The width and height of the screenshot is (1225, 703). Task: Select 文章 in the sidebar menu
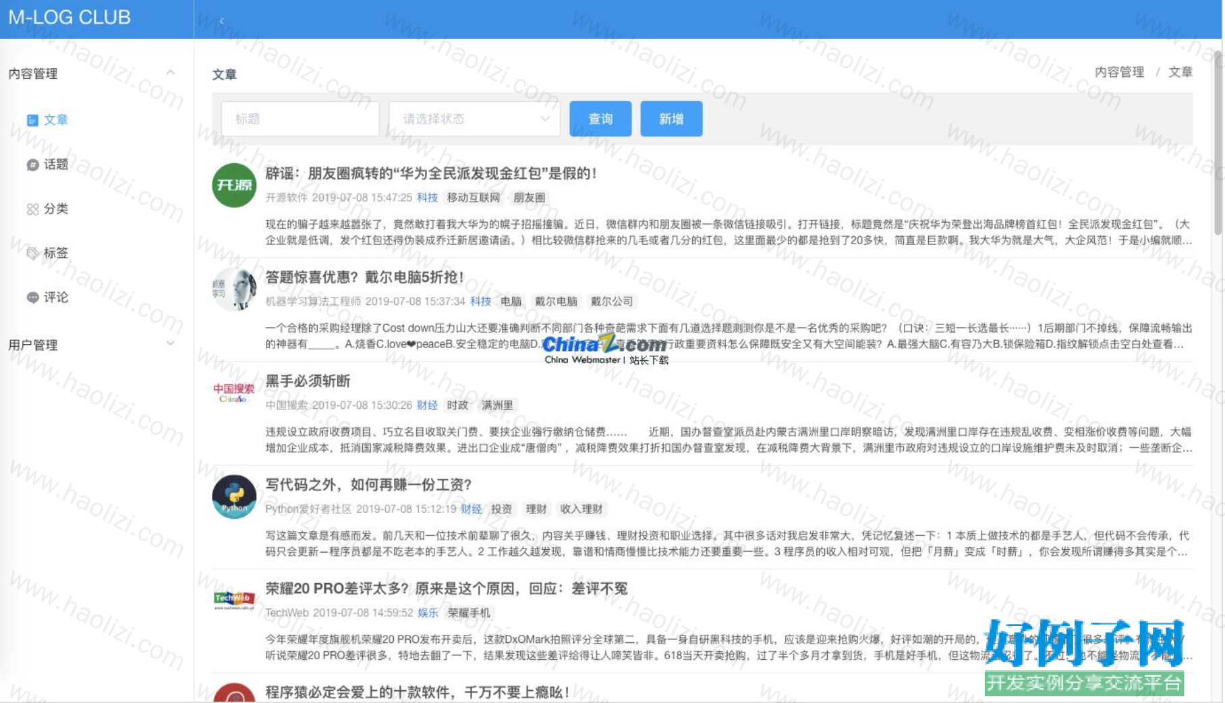click(x=56, y=120)
